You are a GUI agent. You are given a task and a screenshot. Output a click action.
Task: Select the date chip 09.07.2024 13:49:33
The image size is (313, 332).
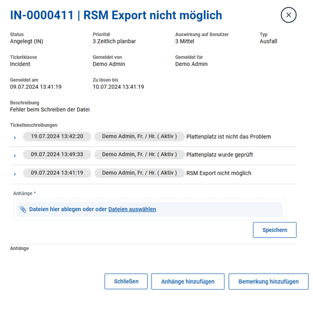click(x=57, y=154)
